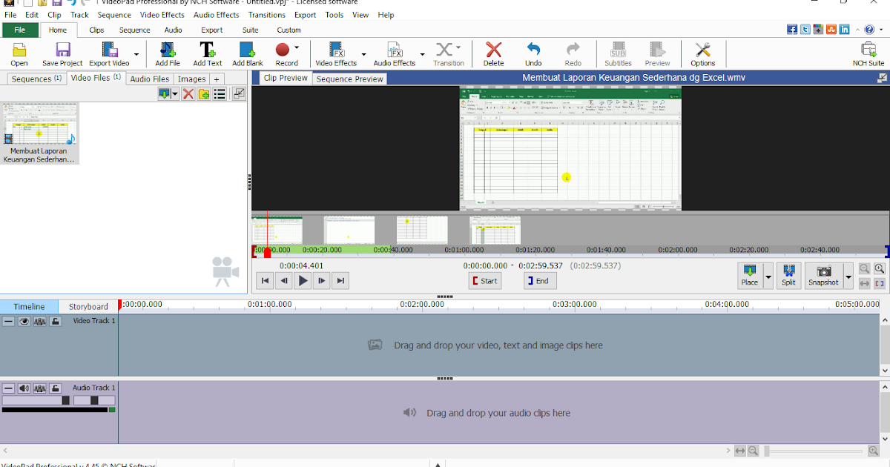
Task: Place clip on sequence with Place button
Action: (749, 275)
